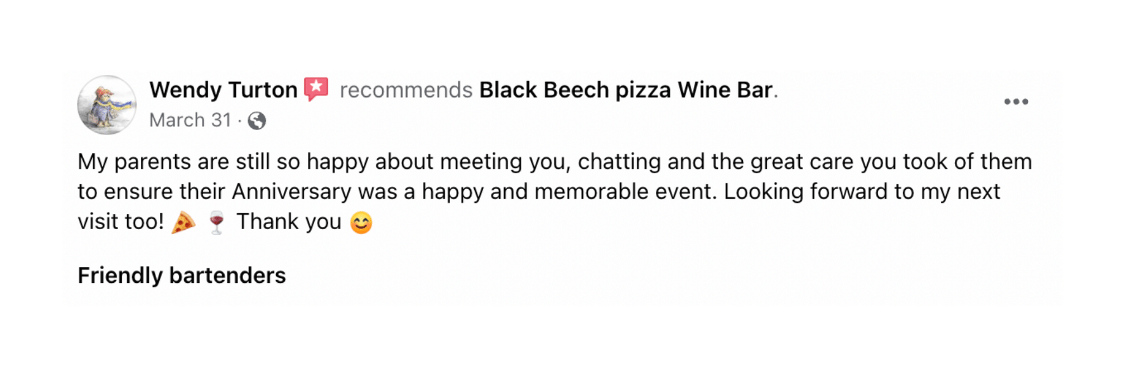Viewport: 1125px width, 375px height.
Task: Click the word chatting in the review
Action: [x=619, y=162]
